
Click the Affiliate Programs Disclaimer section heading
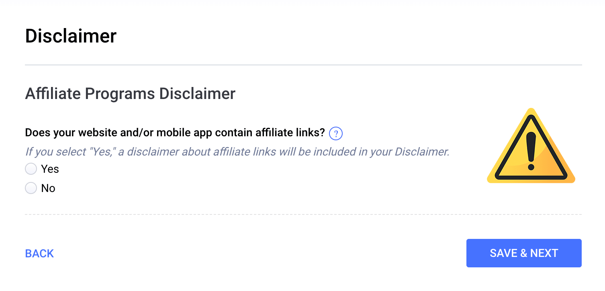click(130, 93)
